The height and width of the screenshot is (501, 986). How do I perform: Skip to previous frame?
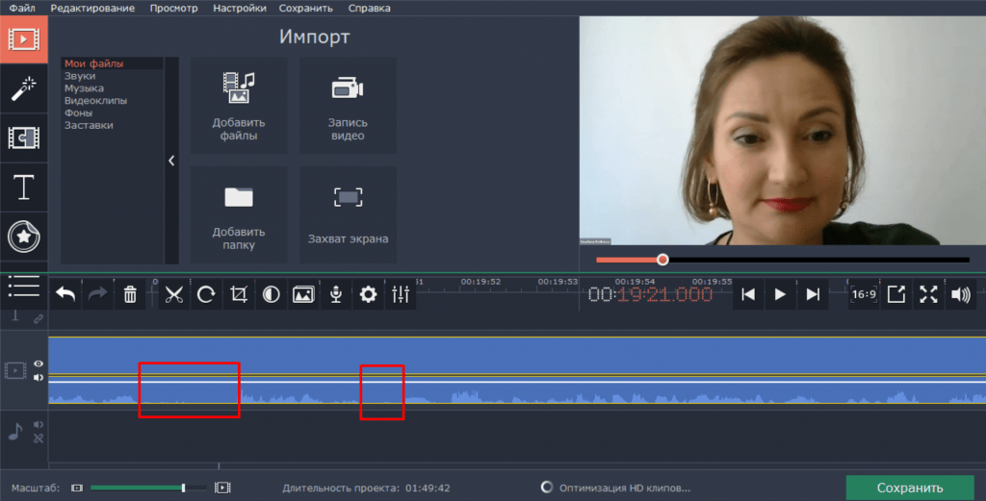pos(747,294)
